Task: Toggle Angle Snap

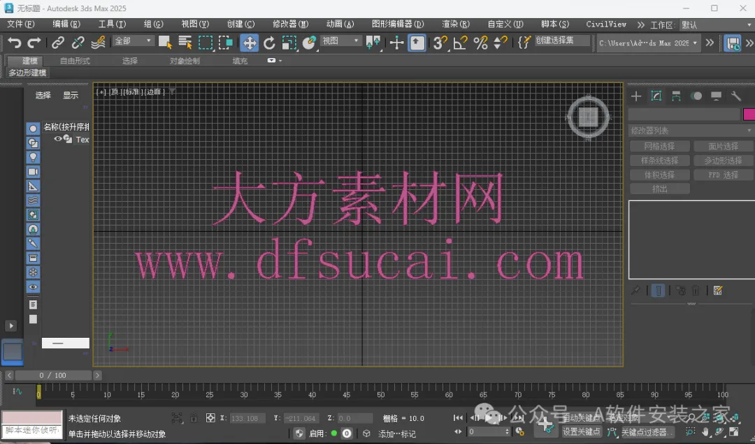Action: [x=460, y=43]
